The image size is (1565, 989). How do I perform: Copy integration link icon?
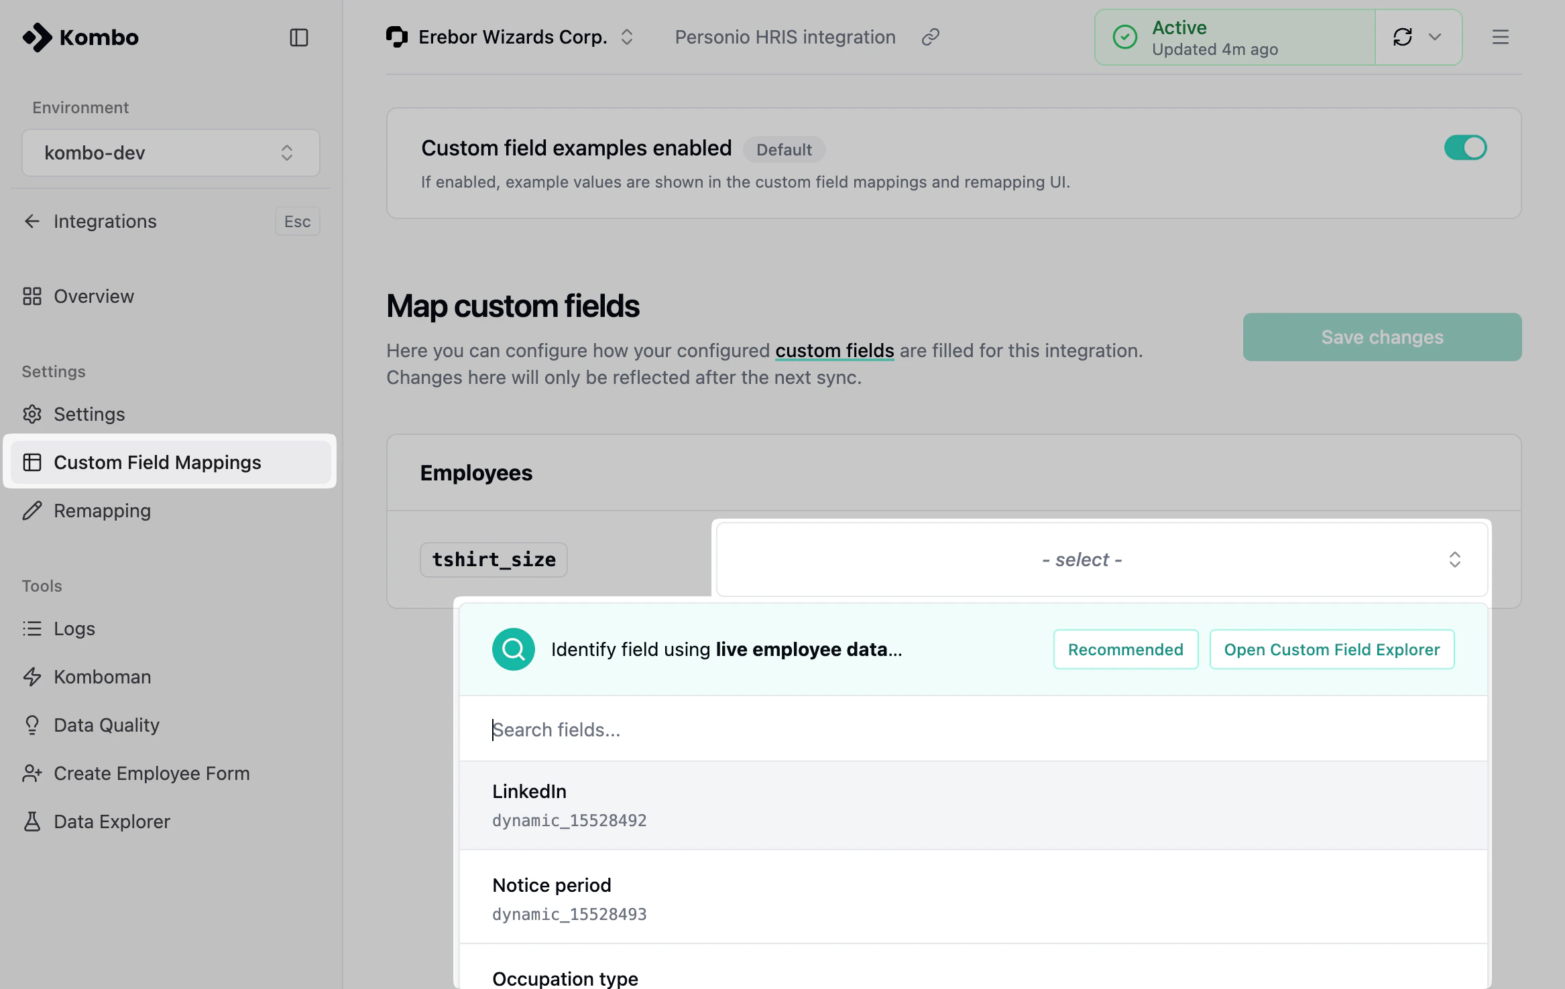pyautogui.click(x=931, y=37)
